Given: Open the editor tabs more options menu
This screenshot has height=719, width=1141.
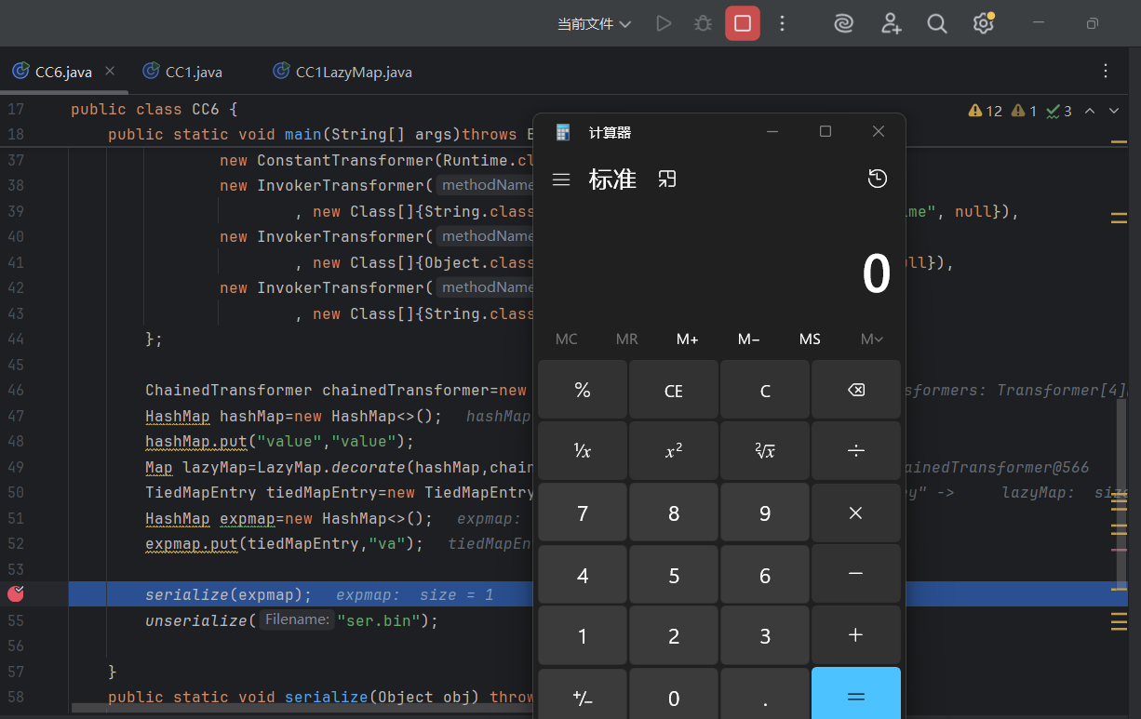Looking at the screenshot, I should tap(1106, 72).
